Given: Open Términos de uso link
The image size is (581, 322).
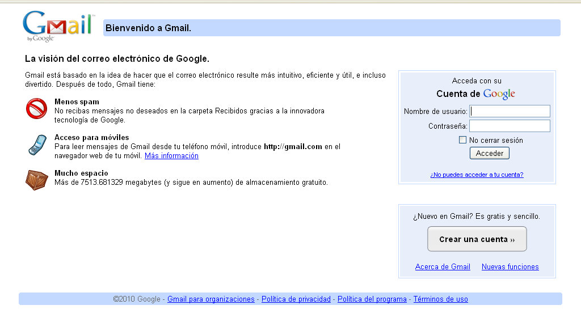Looking at the screenshot, I should click(x=440, y=299).
